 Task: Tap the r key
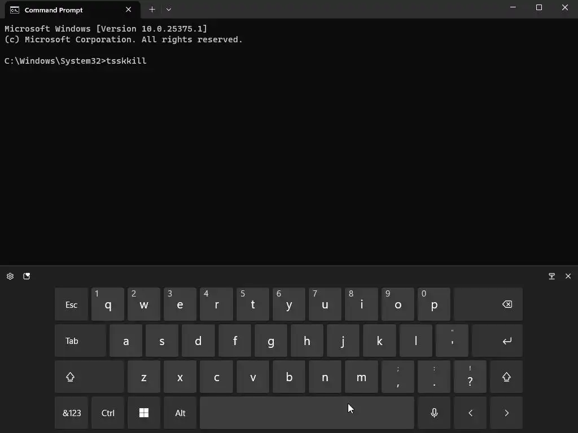(x=216, y=304)
